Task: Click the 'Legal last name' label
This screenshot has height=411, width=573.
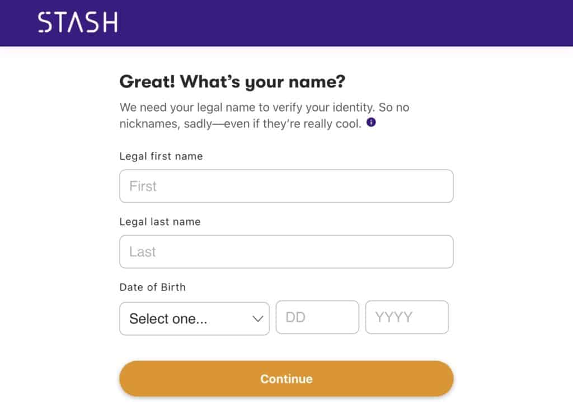Action: click(x=160, y=222)
